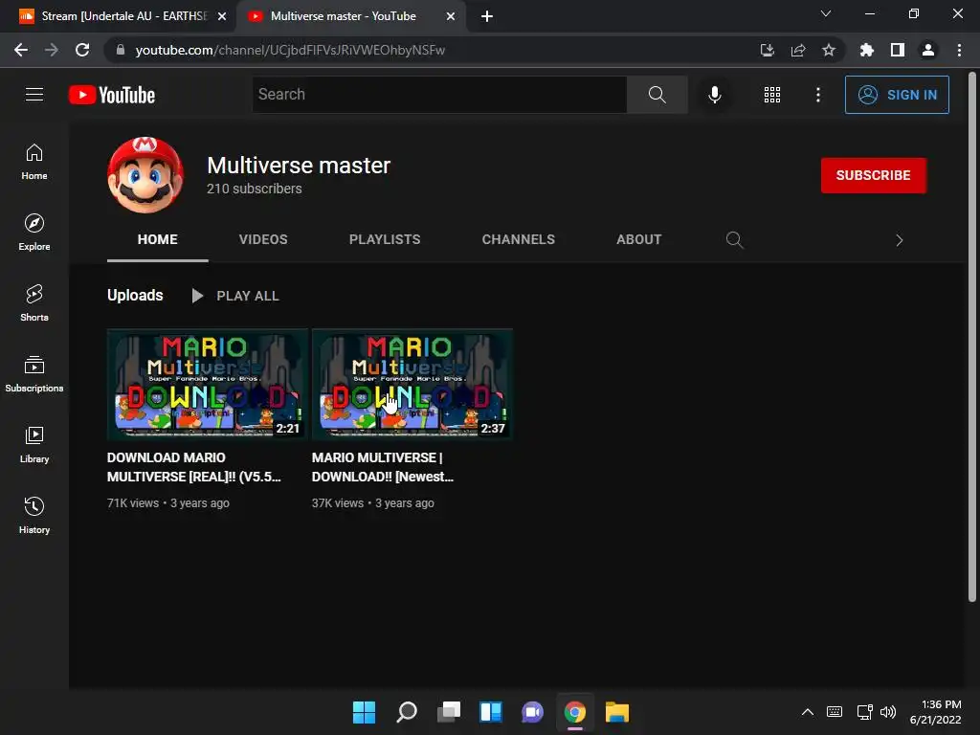Open the Windows Start menu
The image size is (980, 735).
(364, 712)
